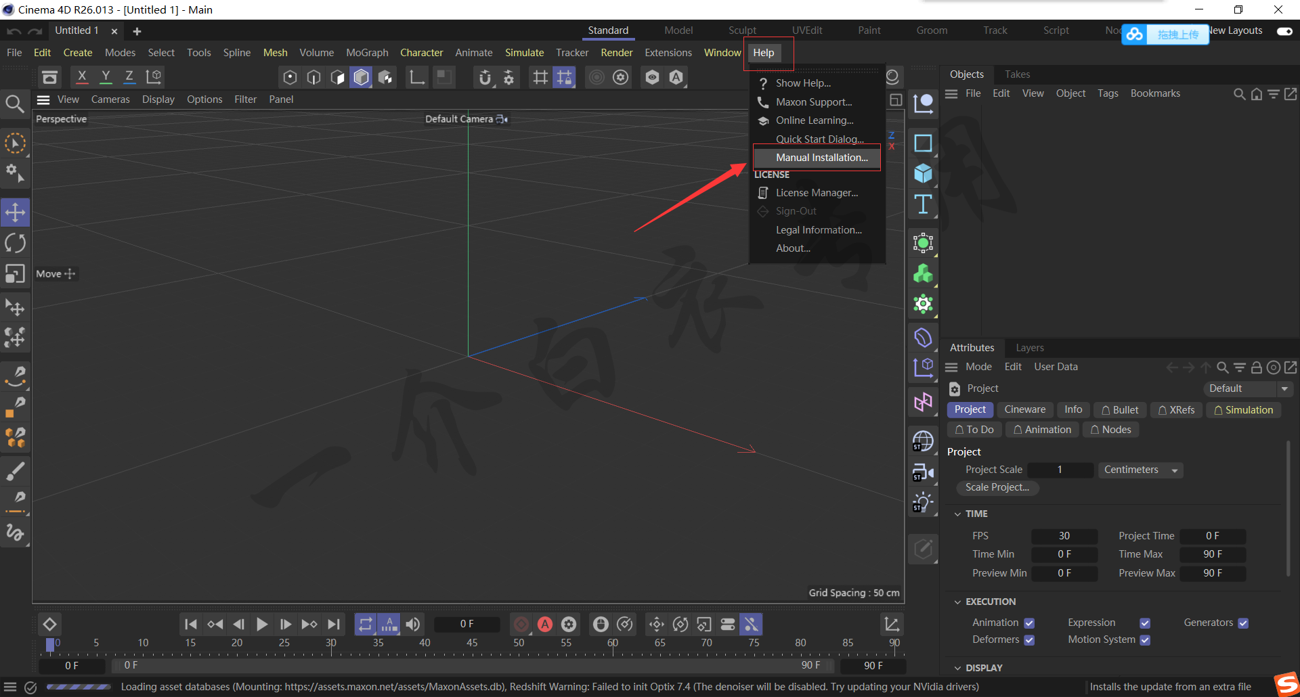Toggle the Motion System checkbox

1145,640
